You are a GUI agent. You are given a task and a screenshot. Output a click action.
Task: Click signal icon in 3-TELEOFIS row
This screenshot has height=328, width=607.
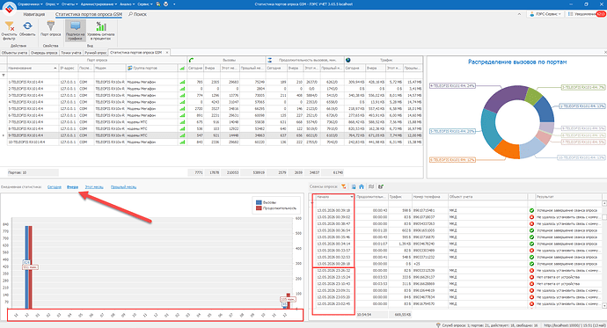[182, 95]
